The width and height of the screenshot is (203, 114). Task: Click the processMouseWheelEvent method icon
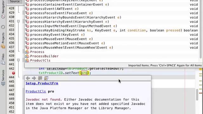click(27, 47)
